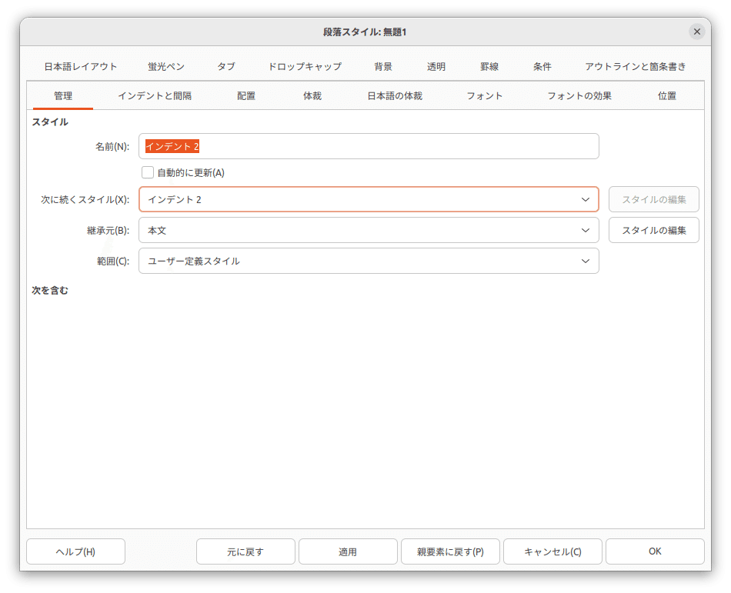Go to the 体裁 tab
731x593 pixels.
312,96
